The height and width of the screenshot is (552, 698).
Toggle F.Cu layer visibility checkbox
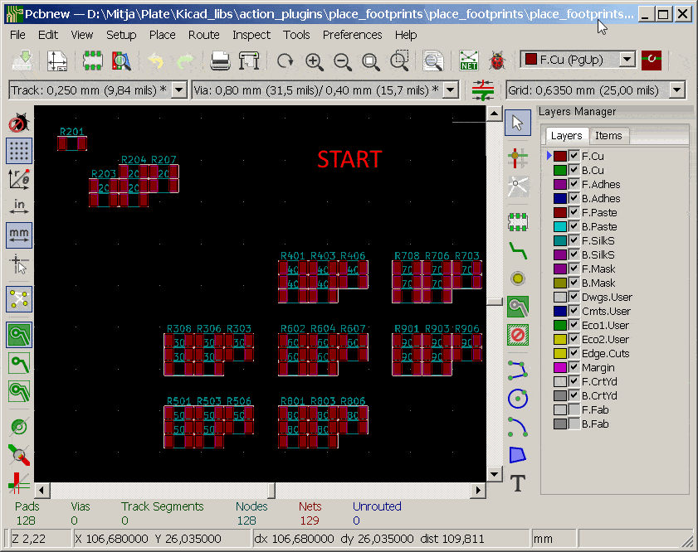(574, 156)
